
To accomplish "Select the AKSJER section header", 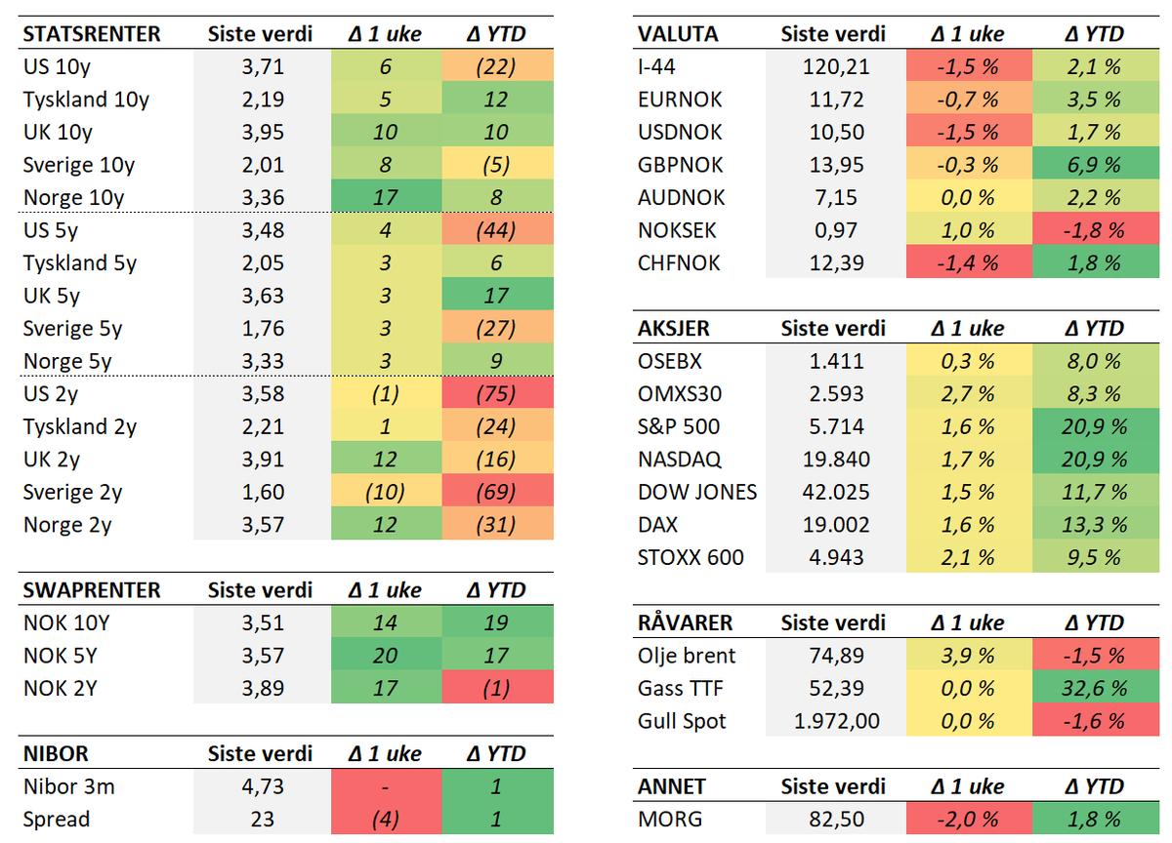I will (x=674, y=329).
